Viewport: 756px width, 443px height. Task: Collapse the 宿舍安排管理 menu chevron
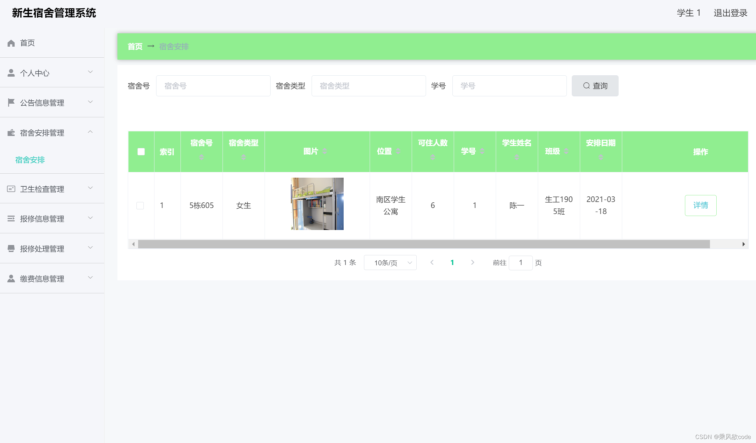tap(90, 132)
